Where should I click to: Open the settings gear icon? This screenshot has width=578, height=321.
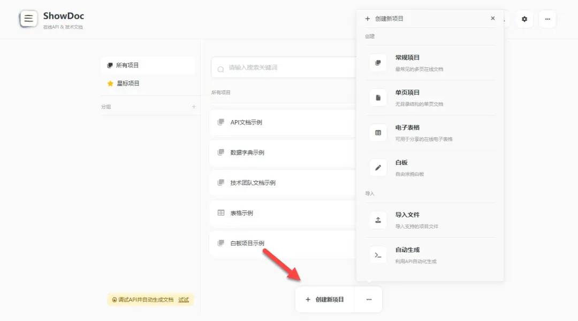pos(524,19)
